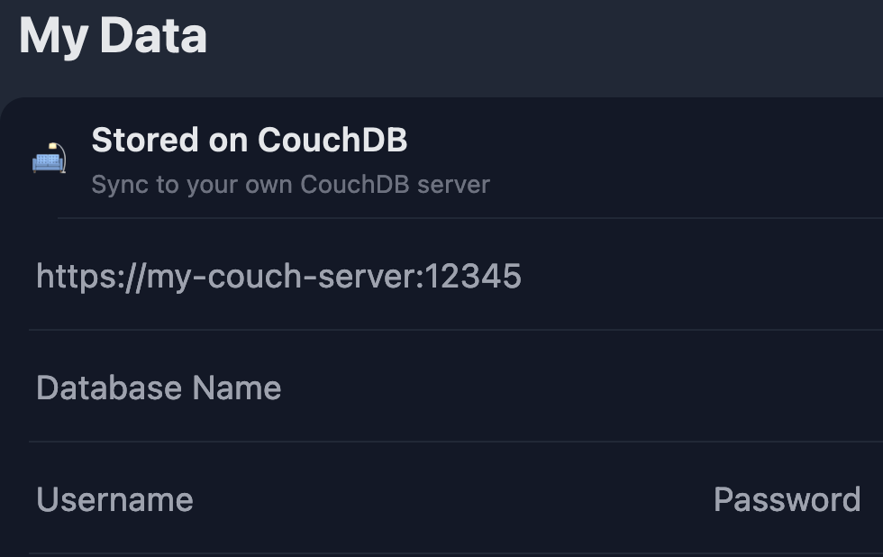Click the blue sofa emoji beside CouchDB title
883x557 pixels.
[x=49, y=159]
